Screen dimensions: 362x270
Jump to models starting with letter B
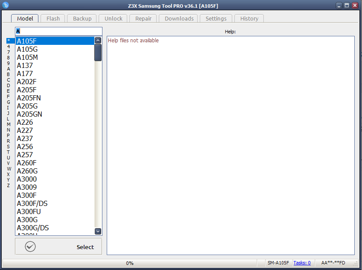(x=8, y=74)
